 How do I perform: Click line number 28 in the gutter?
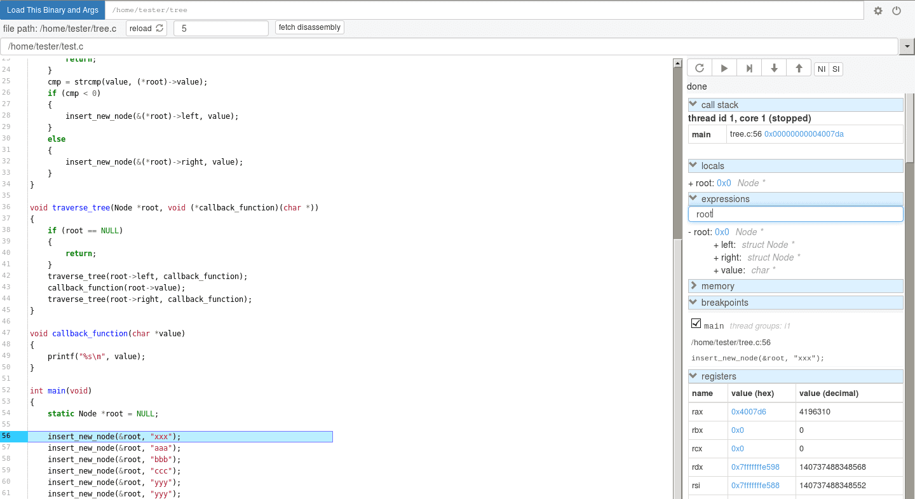[6, 116]
